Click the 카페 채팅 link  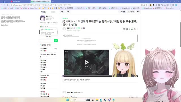click(48, 37)
